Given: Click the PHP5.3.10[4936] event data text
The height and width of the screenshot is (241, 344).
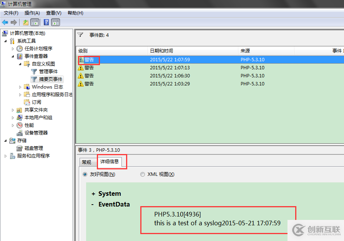Looking at the screenshot, I should [178, 214].
